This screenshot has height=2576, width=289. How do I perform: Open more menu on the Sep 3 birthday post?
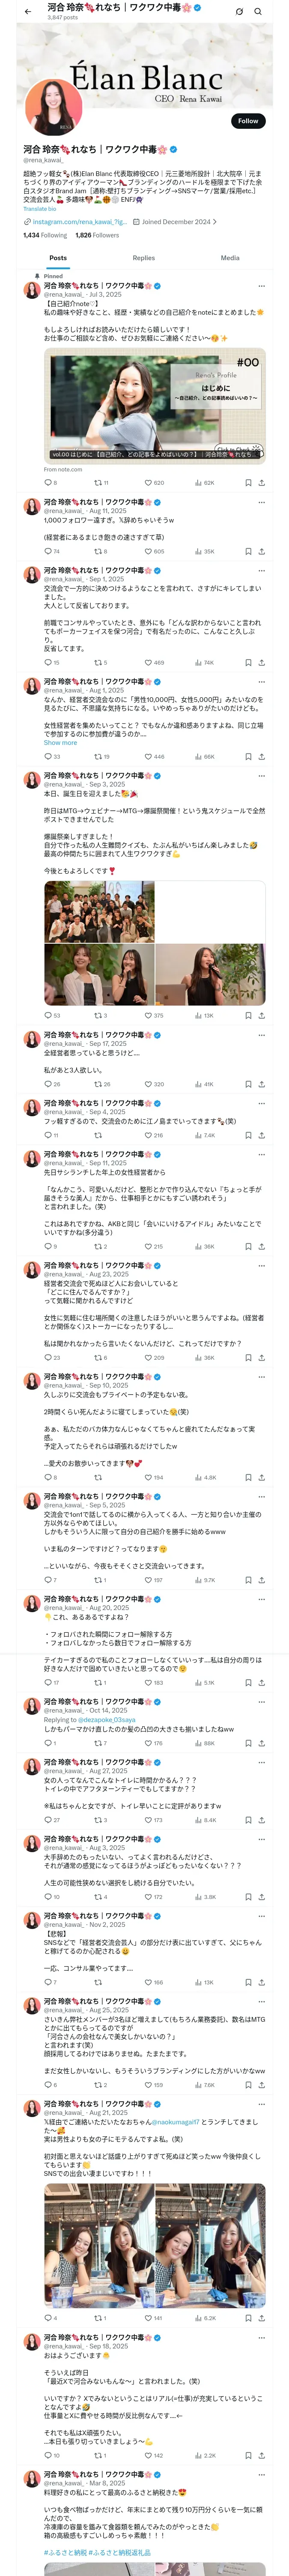[x=261, y=776]
